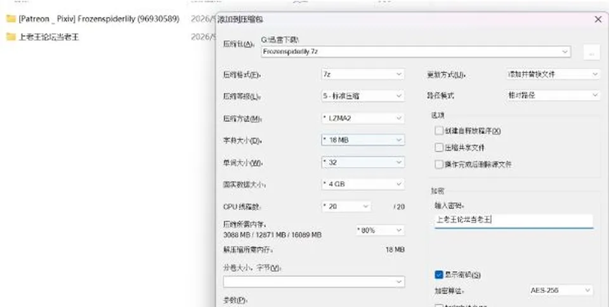The width and height of the screenshot is (609, 307).
Task: Open the archive name Frozenspiderlily.7z combo box
Action: click(x=416, y=51)
